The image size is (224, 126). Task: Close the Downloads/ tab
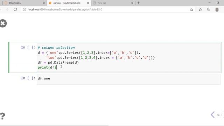pyautogui.click(x=44, y=3)
